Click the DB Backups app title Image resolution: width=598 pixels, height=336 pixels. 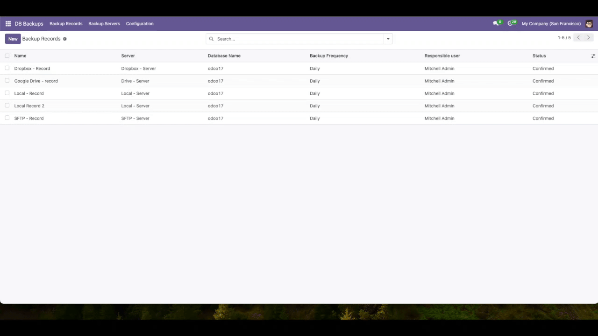tap(29, 24)
